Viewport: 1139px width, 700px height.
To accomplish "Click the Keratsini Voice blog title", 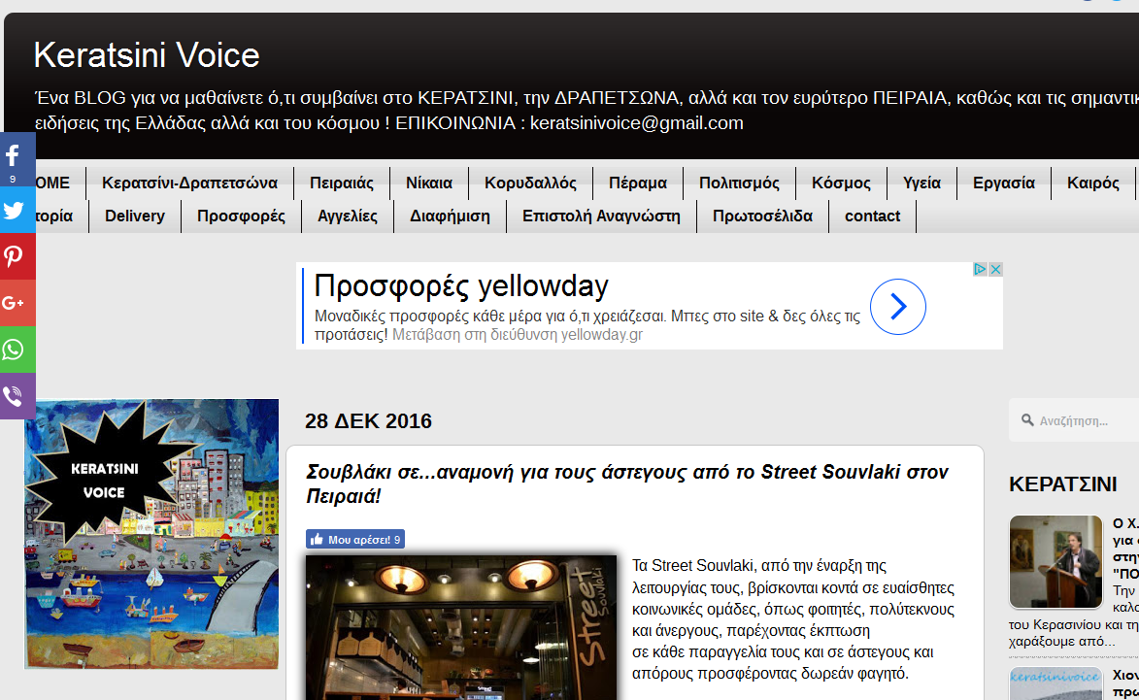I will point(147,55).
